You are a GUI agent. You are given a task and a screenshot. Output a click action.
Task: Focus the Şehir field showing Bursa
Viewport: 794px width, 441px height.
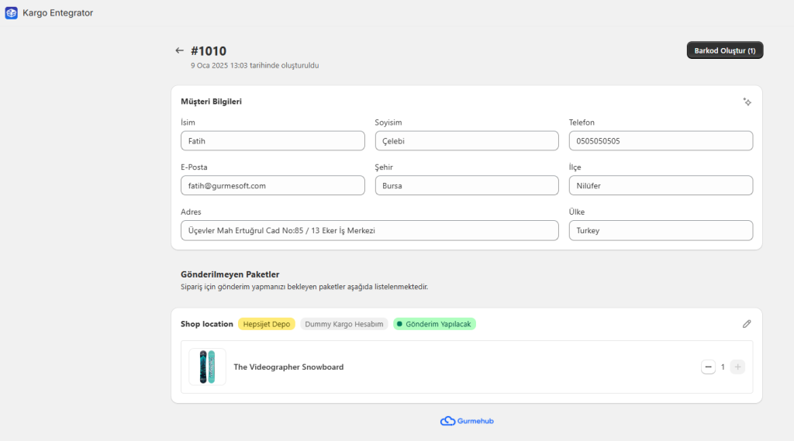pyautogui.click(x=466, y=186)
